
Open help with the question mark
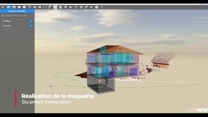[x=102, y=7]
